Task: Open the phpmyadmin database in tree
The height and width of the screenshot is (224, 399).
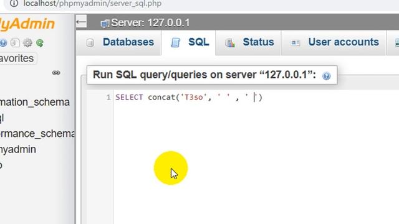Action: coord(18,149)
